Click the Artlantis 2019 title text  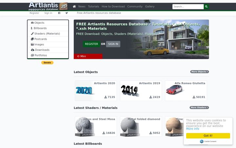149,83
